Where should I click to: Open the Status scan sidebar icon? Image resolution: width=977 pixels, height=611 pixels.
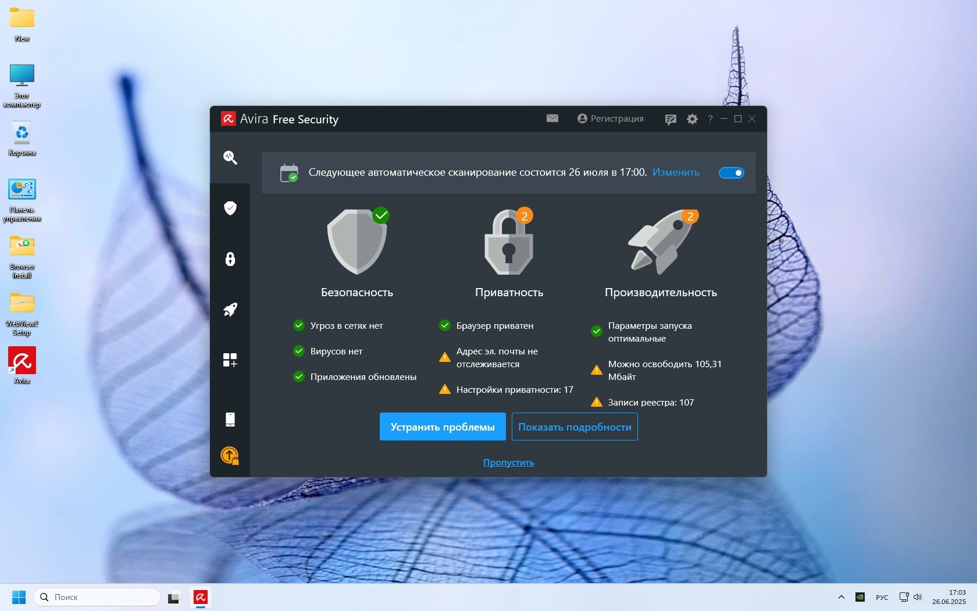tap(230, 157)
